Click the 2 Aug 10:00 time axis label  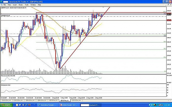pos(90,98)
